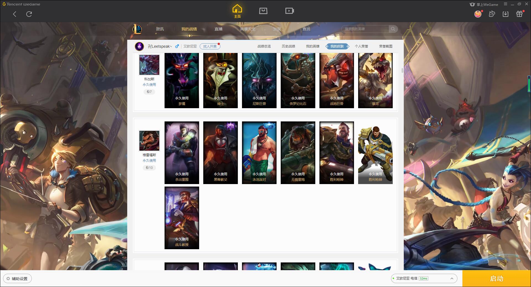Click the purple player profile avatar
This screenshot has width=531, height=287.
[x=139, y=46]
